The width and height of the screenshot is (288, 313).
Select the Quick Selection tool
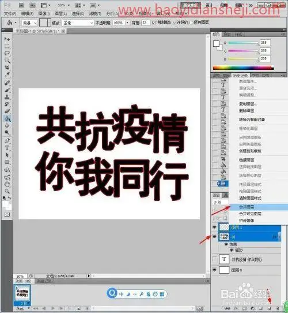tap(7, 60)
